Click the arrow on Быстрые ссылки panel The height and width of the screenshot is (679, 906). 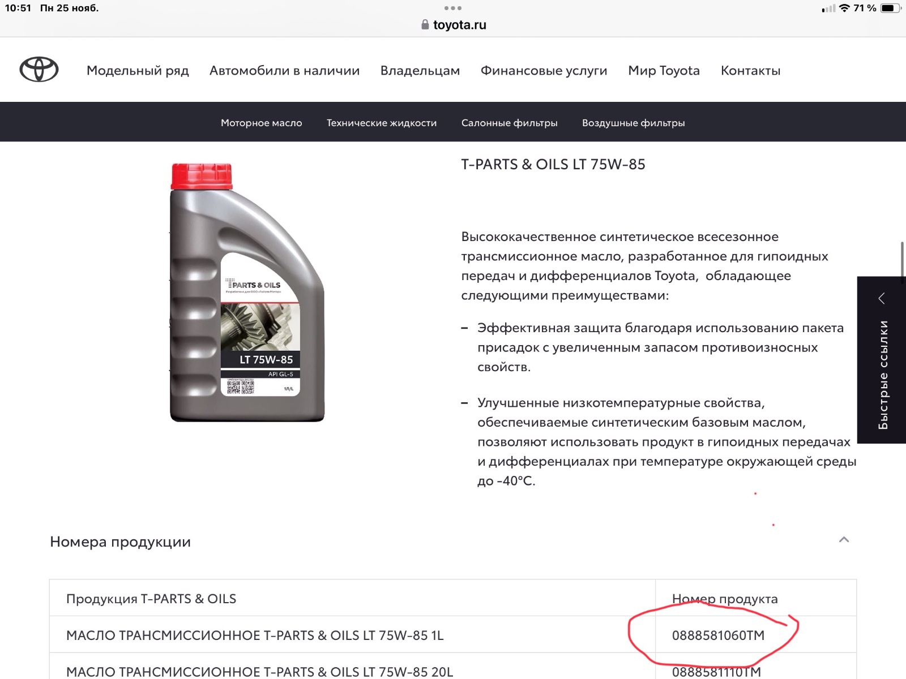coord(882,298)
